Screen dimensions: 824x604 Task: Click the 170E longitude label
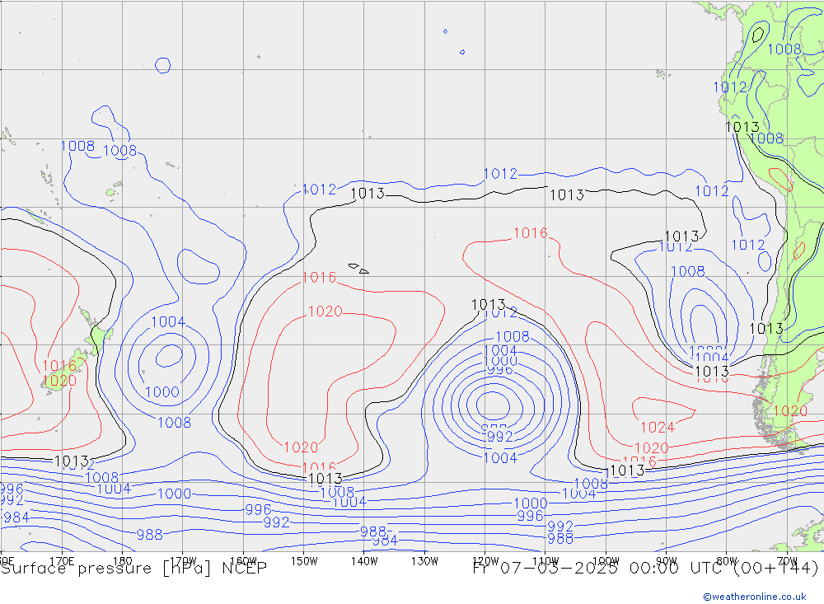(62, 561)
